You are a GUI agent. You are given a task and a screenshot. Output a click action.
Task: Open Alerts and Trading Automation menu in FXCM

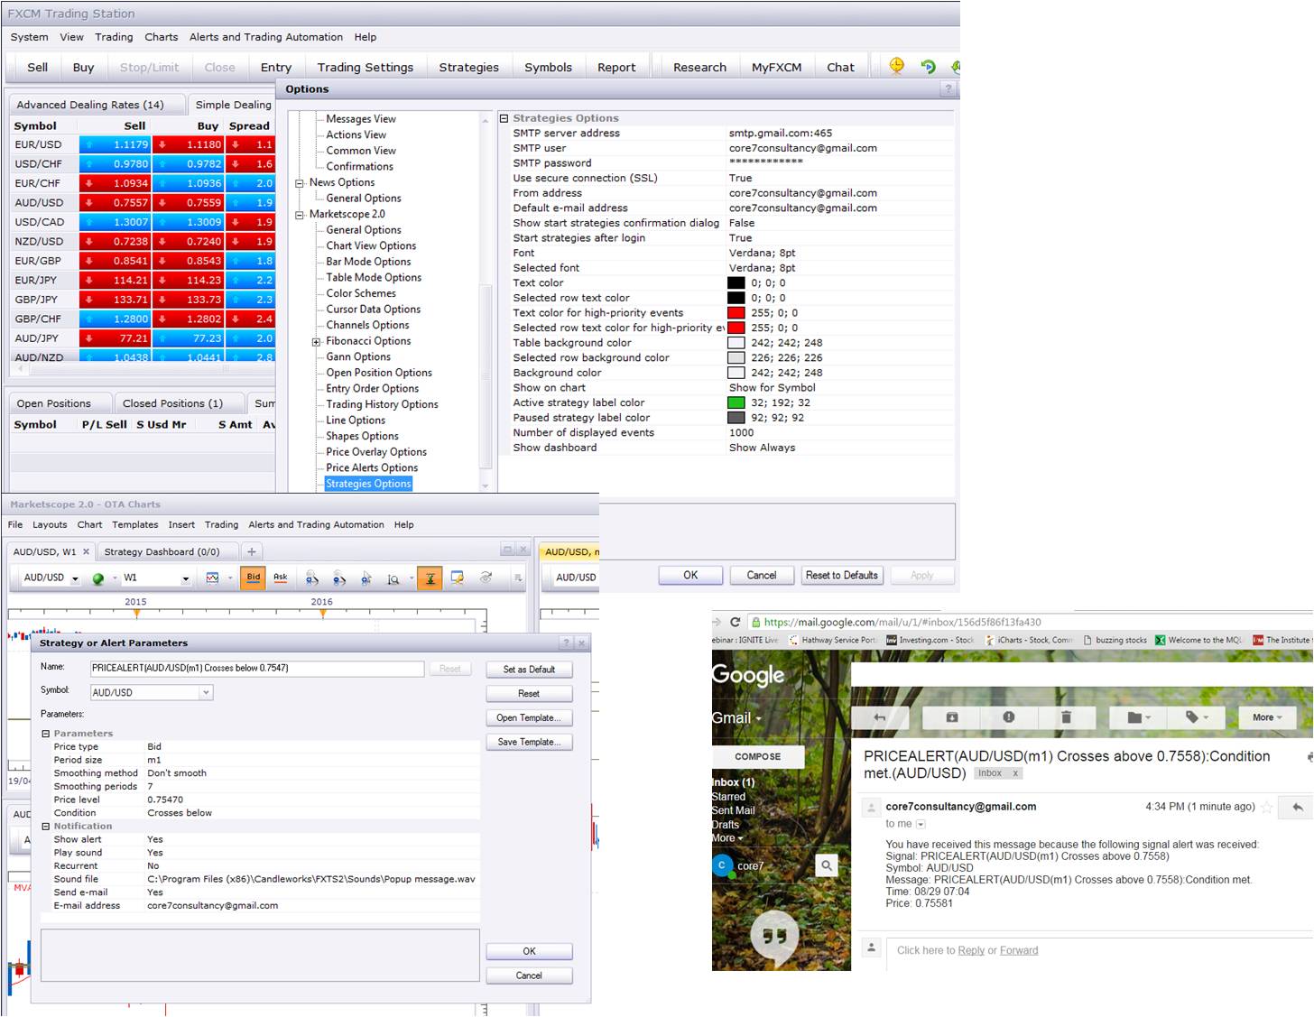tap(266, 37)
